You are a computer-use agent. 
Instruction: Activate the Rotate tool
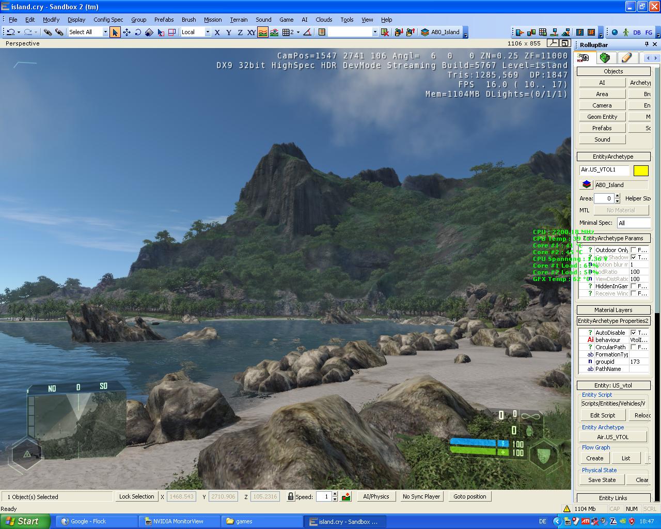pyautogui.click(x=138, y=32)
